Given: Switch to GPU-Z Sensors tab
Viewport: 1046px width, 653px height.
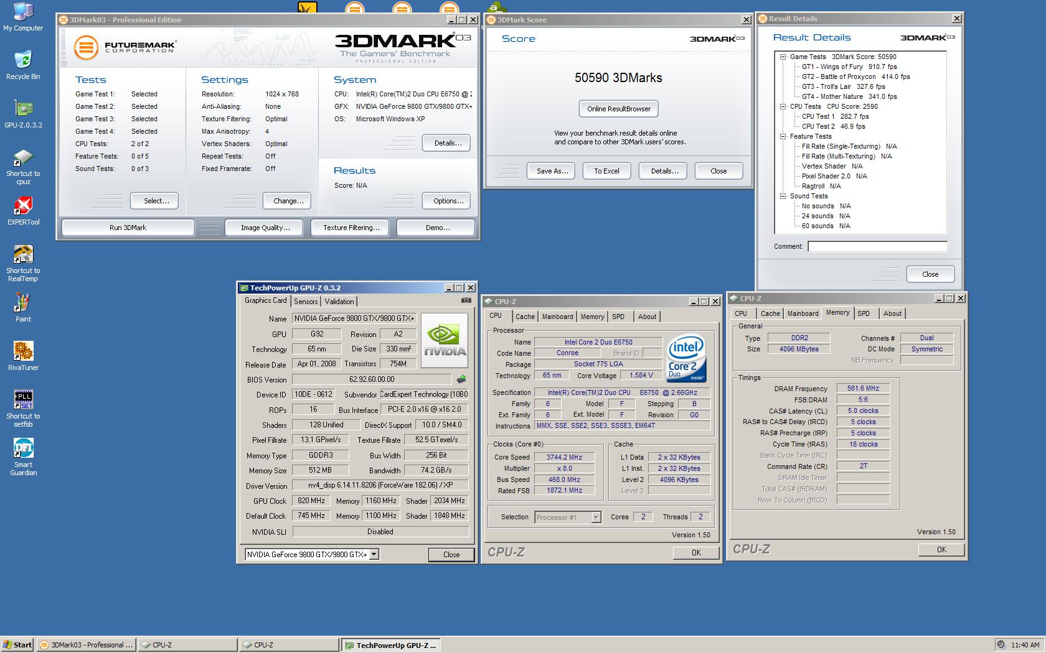Looking at the screenshot, I should [306, 302].
